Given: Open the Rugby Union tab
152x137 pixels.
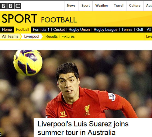Looking at the screenshot, I should (79, 30).
